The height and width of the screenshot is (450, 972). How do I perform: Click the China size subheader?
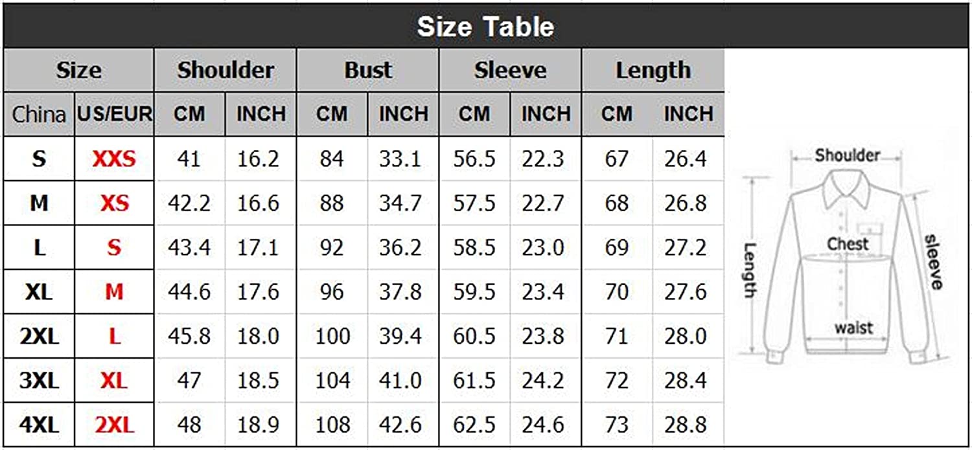click(40, 114)
